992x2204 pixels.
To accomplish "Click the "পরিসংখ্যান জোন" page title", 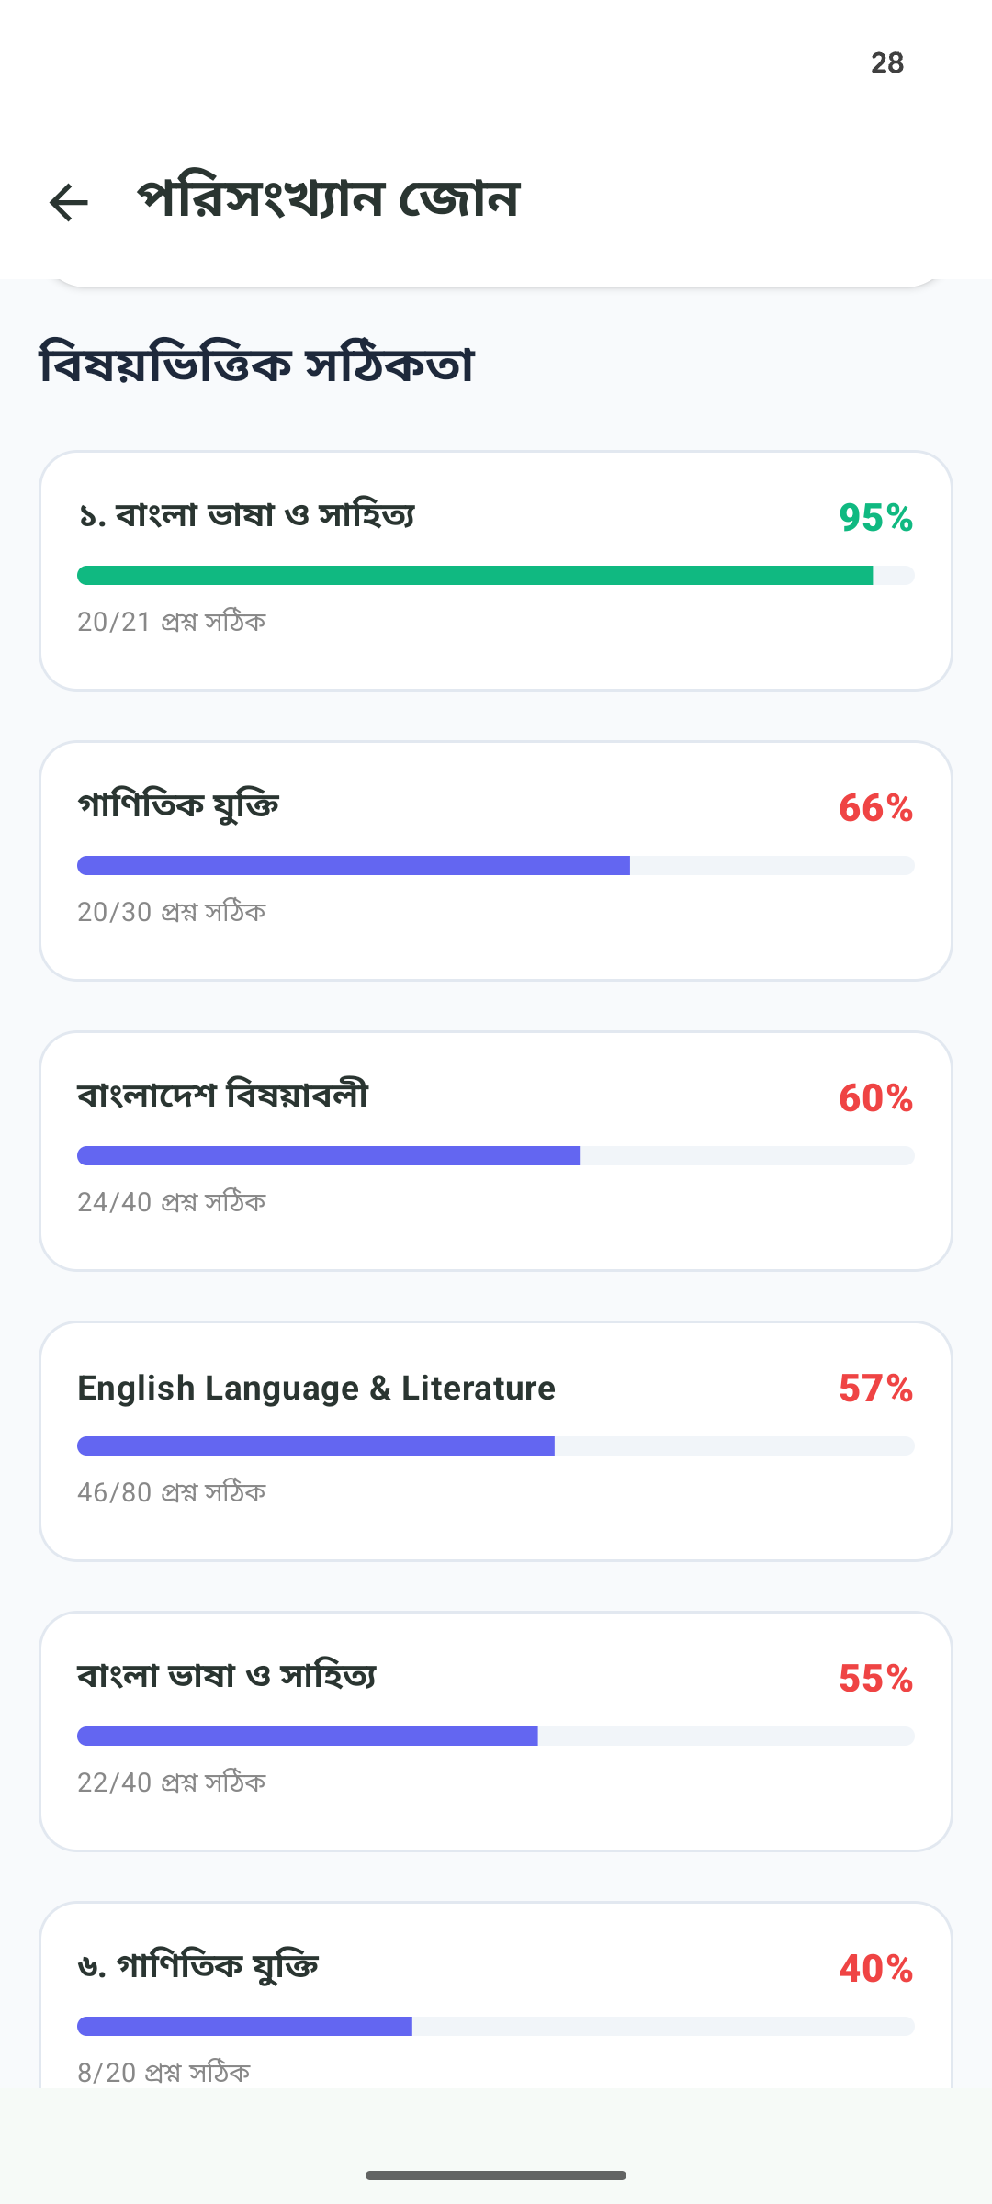I will tap(329, 198).
